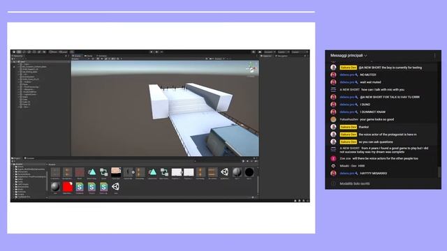Open the Gizmos dropdown in Scene view
Screen dimensions: 447x251
(x=219, y=59)
